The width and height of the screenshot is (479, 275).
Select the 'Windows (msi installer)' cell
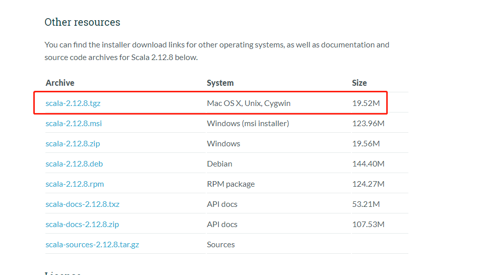point(248,124)
